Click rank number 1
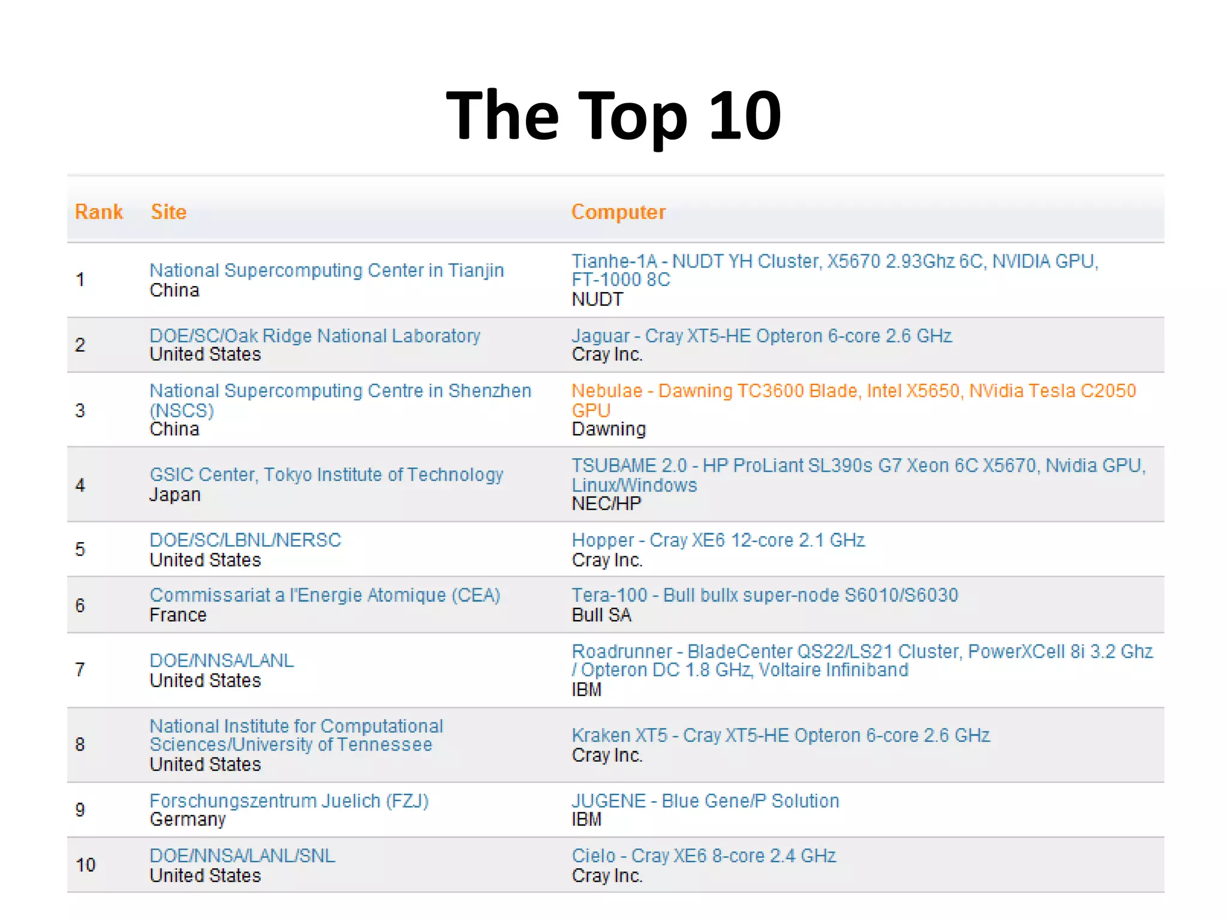 [80, 280]
